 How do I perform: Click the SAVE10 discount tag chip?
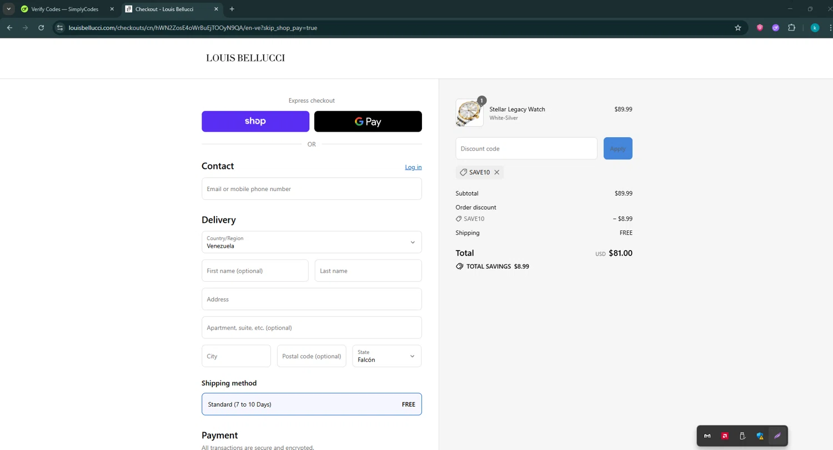pyautogui.click(x=480, y=172)
